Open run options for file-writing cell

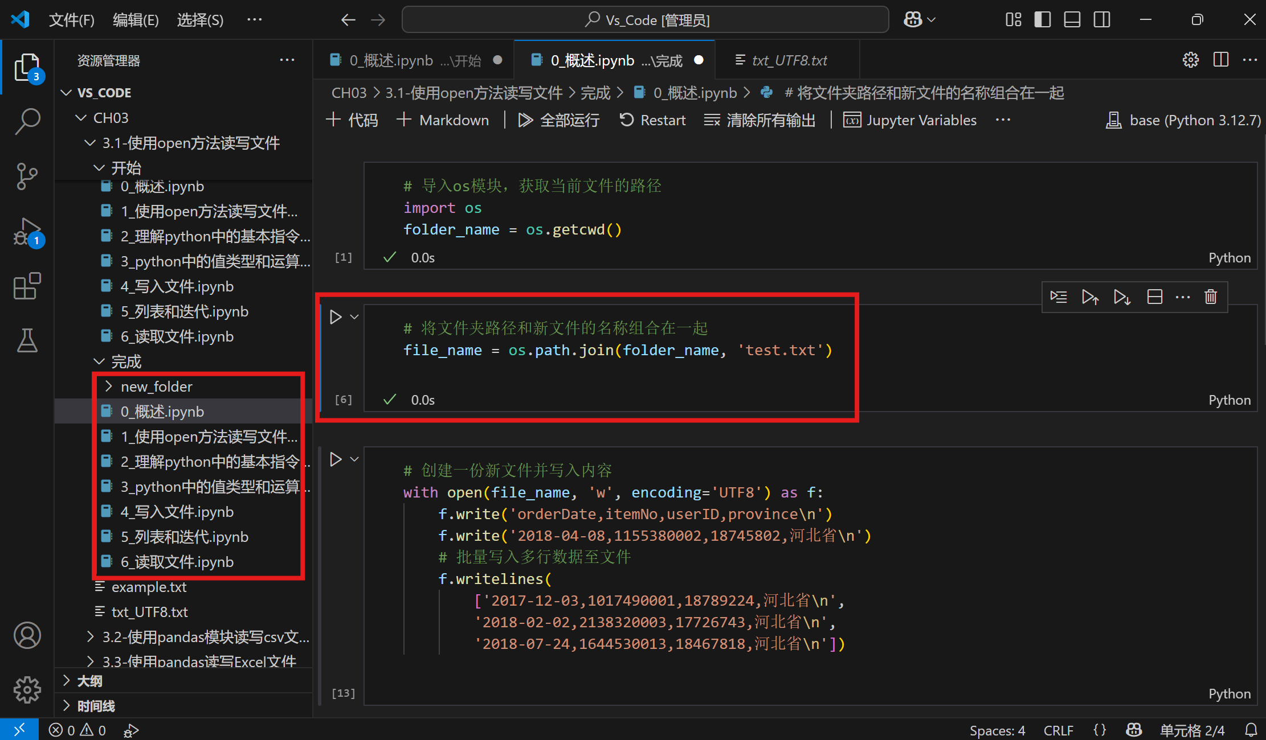coord(354,459)
